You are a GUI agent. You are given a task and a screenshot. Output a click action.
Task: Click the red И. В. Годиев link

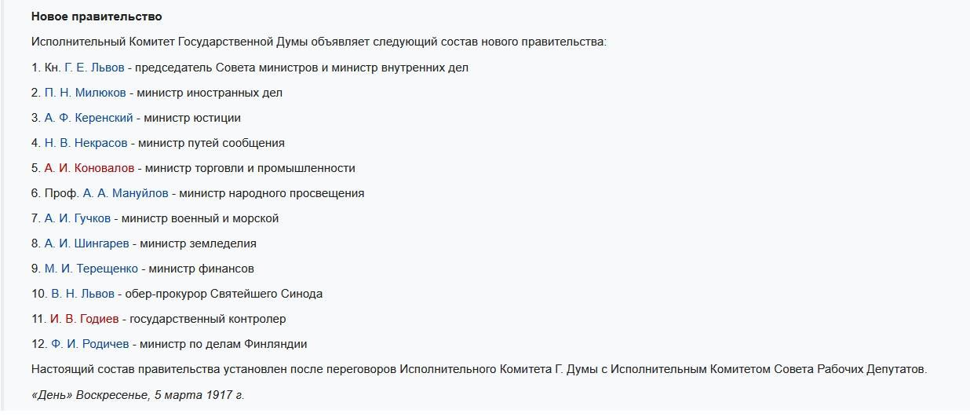84,319
